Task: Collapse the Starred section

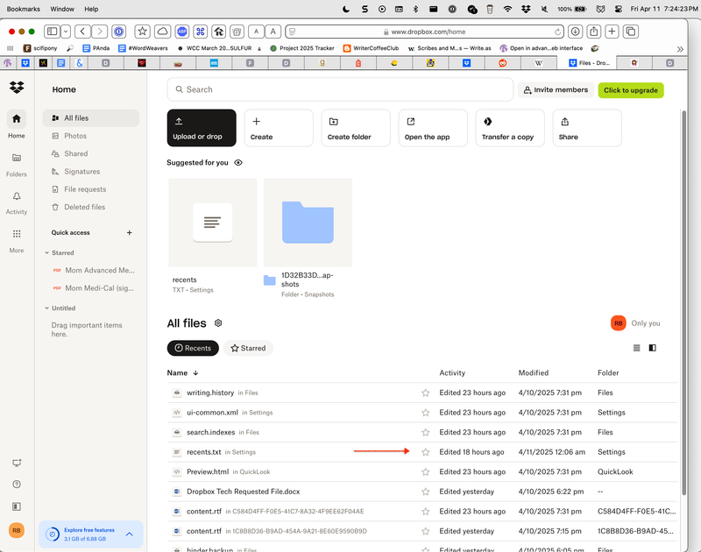Action: (46, 253)
